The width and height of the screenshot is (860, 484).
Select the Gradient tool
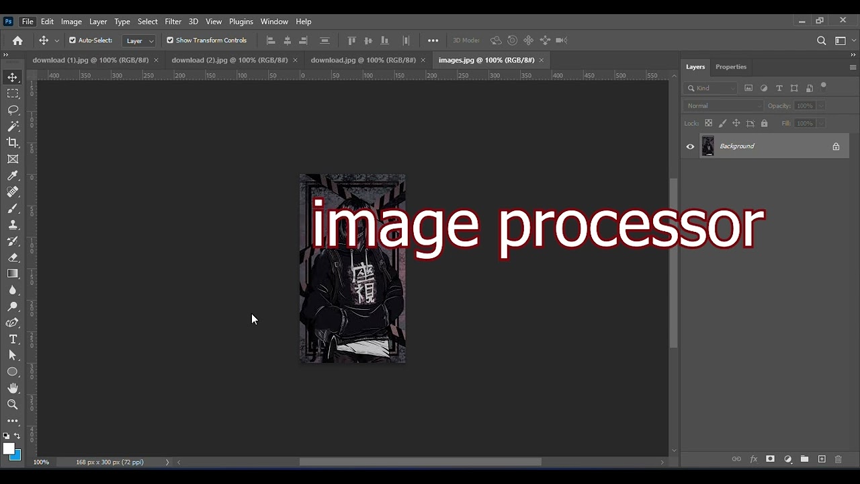(13, 274)
